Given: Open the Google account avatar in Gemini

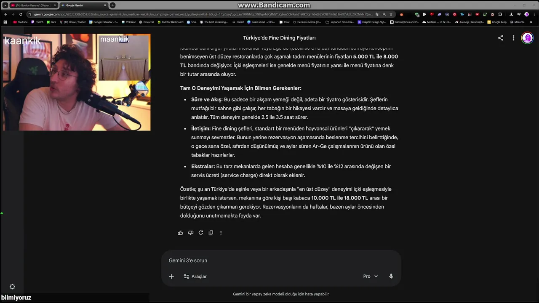Looking at the screenshot, I should point(527,38).
